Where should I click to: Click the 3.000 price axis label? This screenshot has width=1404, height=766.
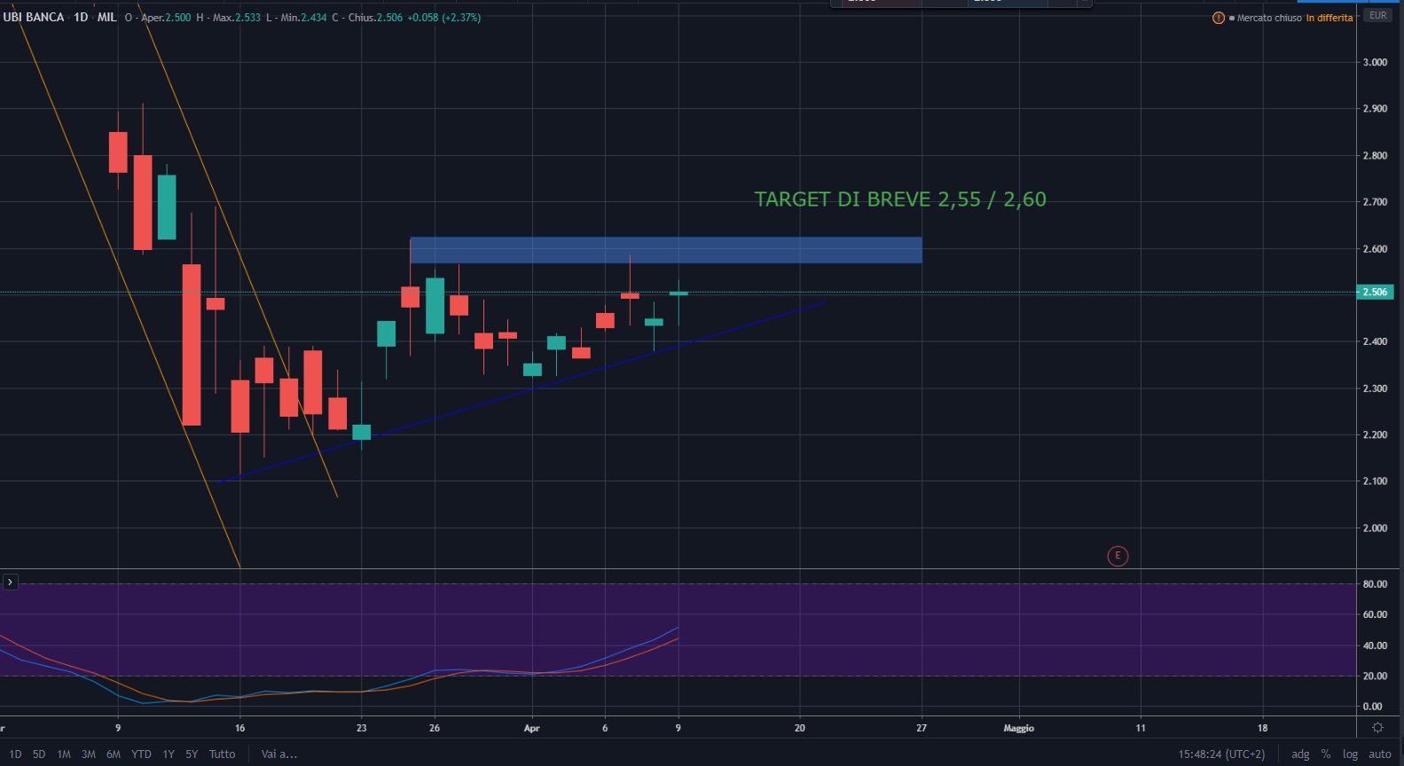tap(1375, 62)
